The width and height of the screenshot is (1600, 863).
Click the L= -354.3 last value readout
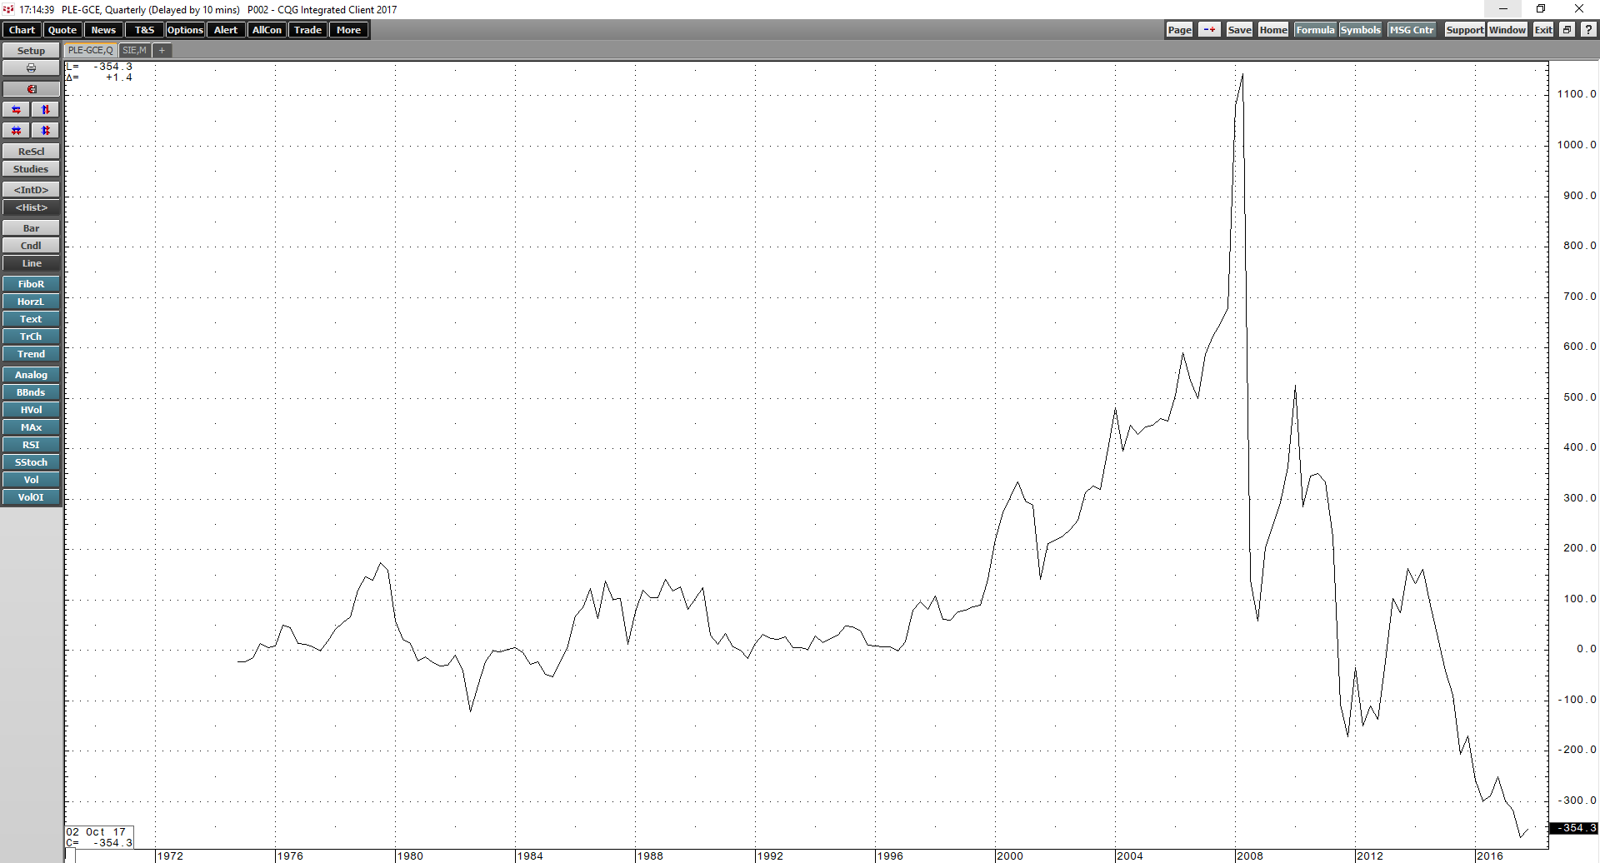coord(99,67)
